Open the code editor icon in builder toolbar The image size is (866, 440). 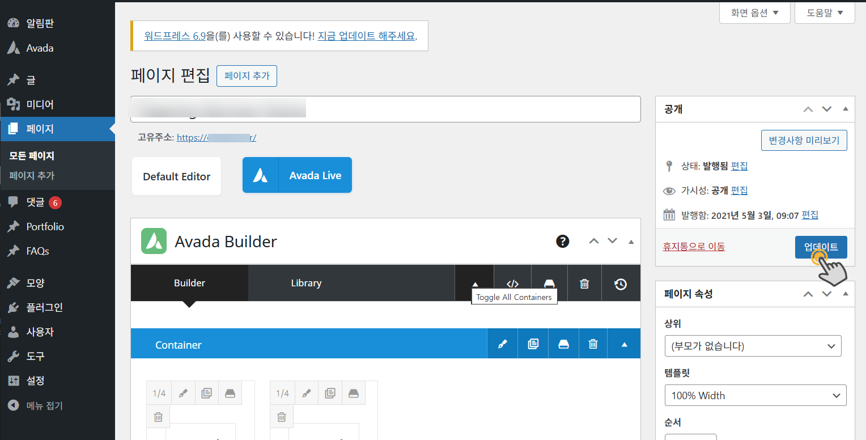coord(512,283)
